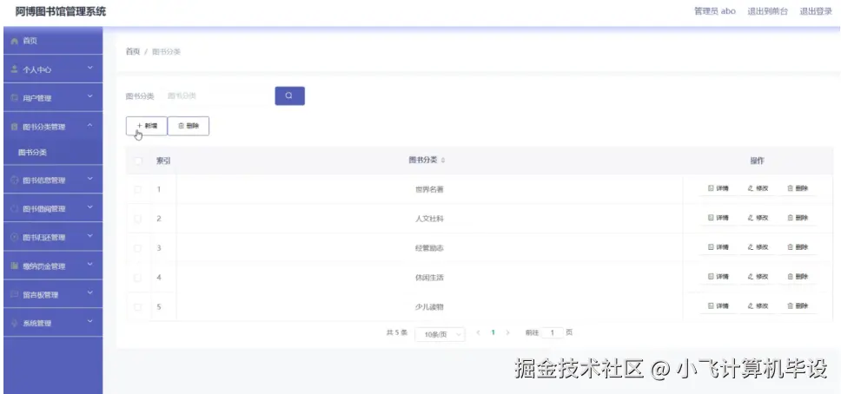Viewport: 841px width, 394px height.
Task: Click page number 1 in pagination
Action: tap(493, 333)
